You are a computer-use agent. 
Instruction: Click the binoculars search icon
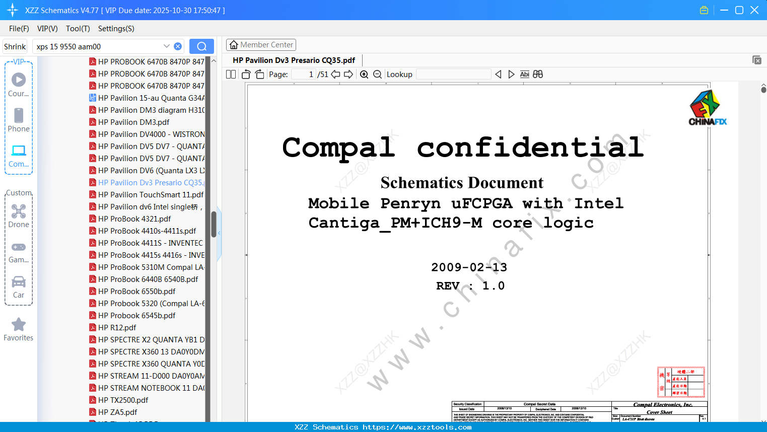pyautogui.click(x=538, y=75)
